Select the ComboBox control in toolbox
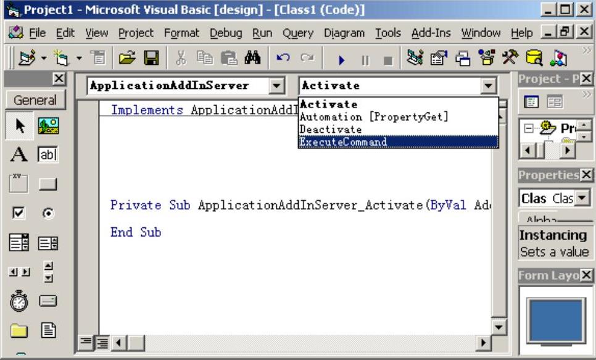The width and height of the screenshot is (596, 360). 19,243
